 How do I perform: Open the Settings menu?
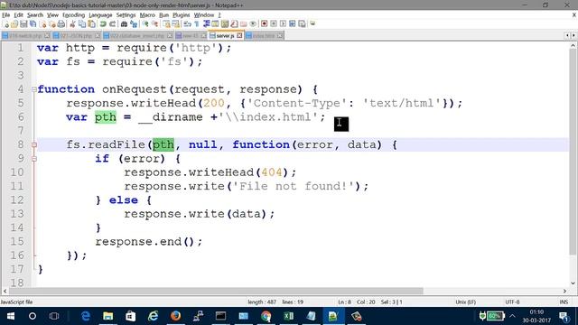pos(126,15)
